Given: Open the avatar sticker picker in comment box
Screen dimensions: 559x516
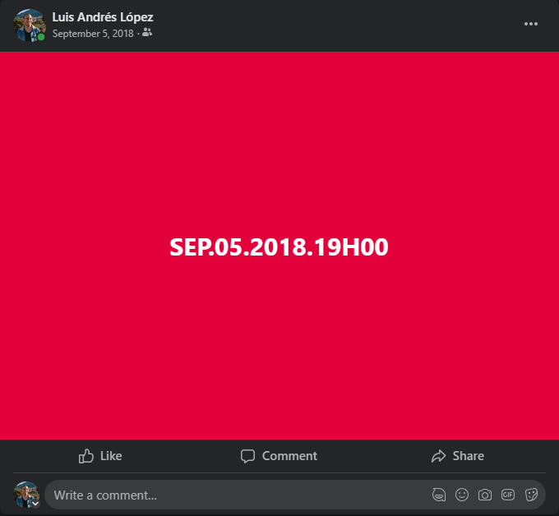Looking at the screenshot, I should point(438,495).
